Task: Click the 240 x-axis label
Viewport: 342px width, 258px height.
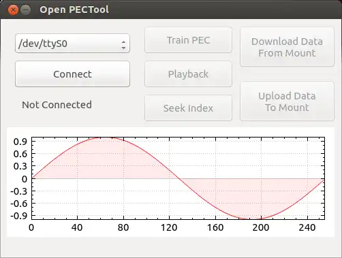Action: coord(307,227)
